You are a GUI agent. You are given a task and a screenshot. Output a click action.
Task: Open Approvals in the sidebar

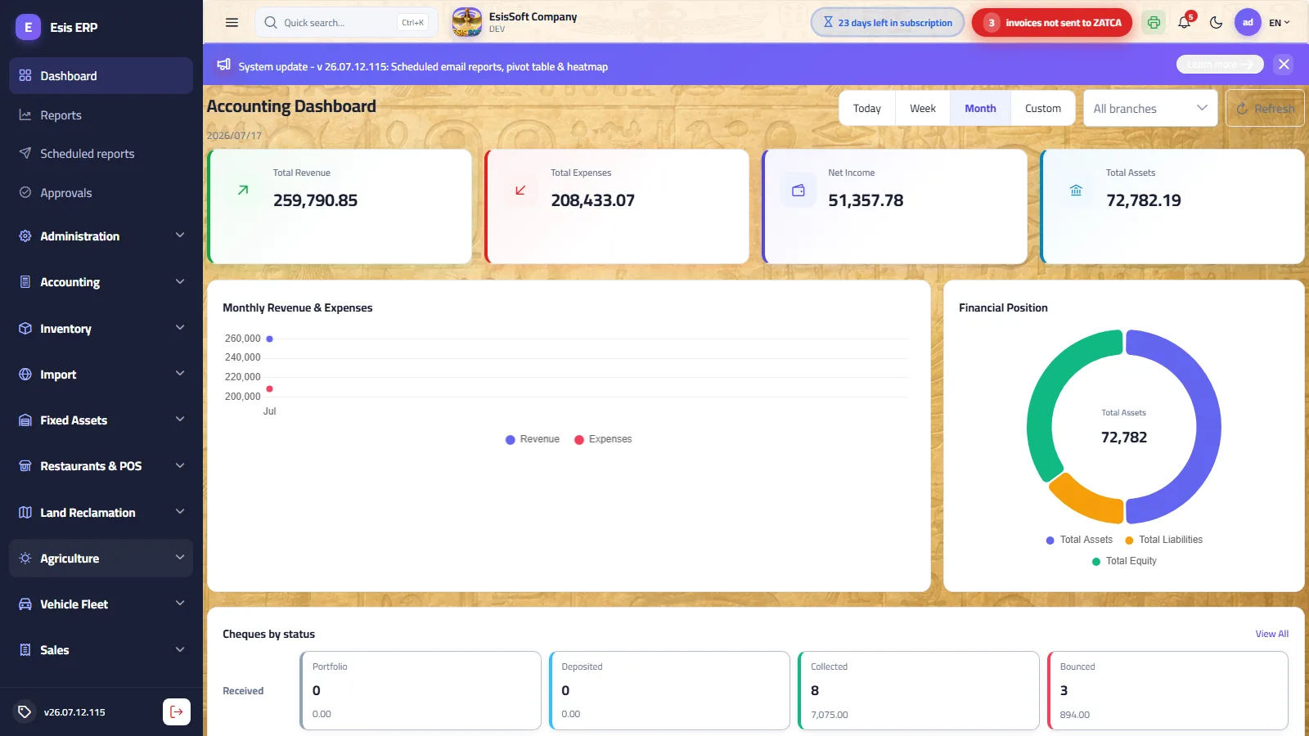tap(101, 193)
